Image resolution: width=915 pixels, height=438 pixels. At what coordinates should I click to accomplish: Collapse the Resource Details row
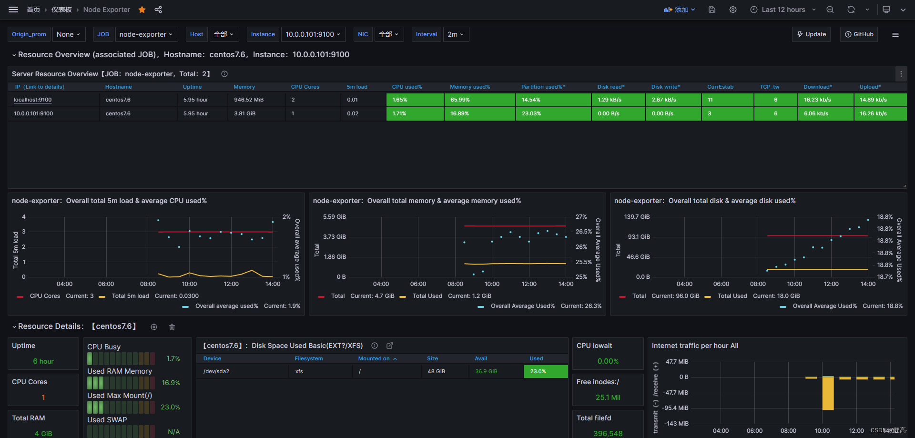pyautogui.click(x=14, y=326)
